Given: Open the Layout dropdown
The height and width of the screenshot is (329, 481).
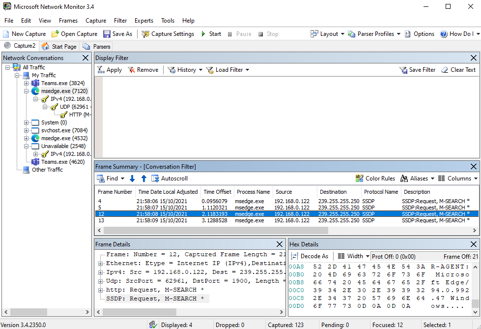Looking at the screenshot, I should (x=329, y=34).
